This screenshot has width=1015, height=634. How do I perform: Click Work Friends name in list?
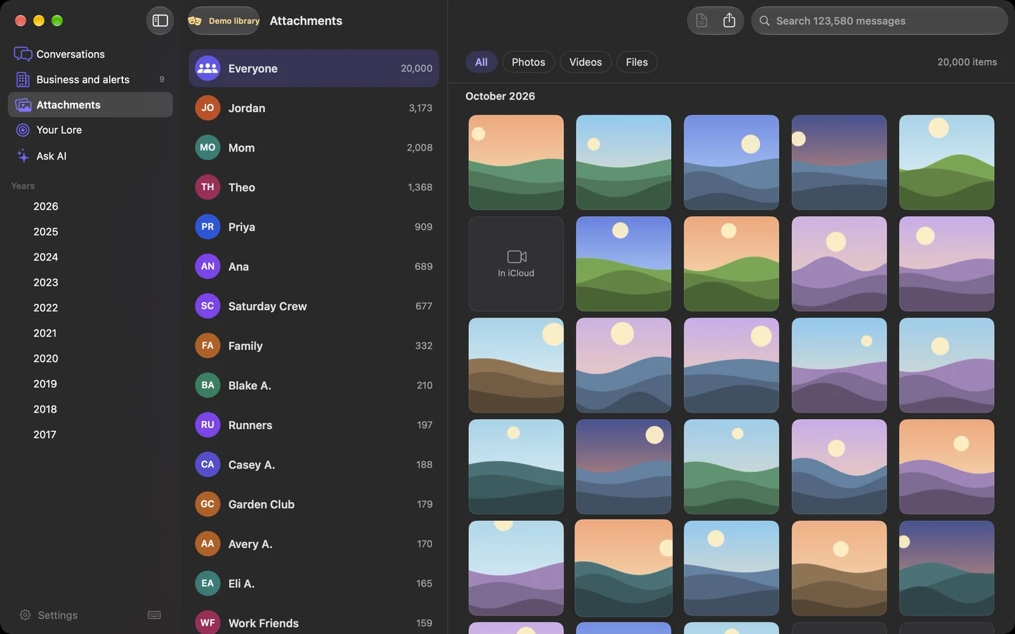[263, 623]
